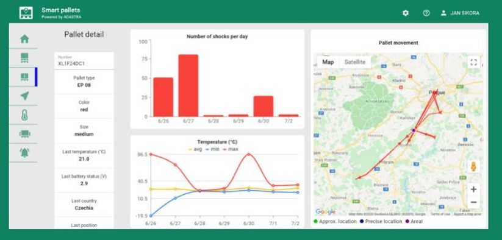Viewport: 502px width, 240px height.
Task: Open the alarm bell alerts icon
Action: 24,153
